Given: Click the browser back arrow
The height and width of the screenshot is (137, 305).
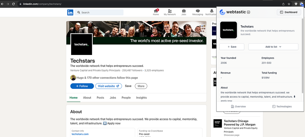Looking at the screenshot, I should [2, 4].
